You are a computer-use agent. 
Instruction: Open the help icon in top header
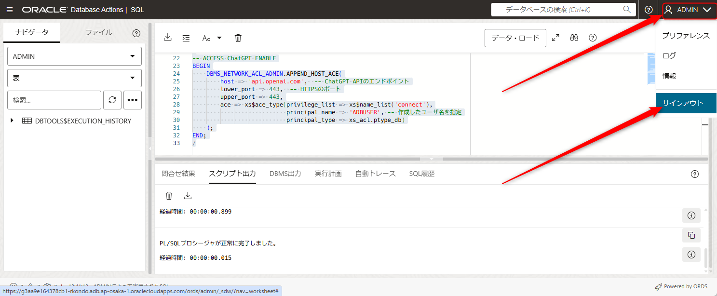(649, 10)
